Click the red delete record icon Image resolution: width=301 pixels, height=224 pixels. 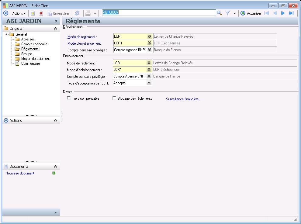[x=41, y=13]
